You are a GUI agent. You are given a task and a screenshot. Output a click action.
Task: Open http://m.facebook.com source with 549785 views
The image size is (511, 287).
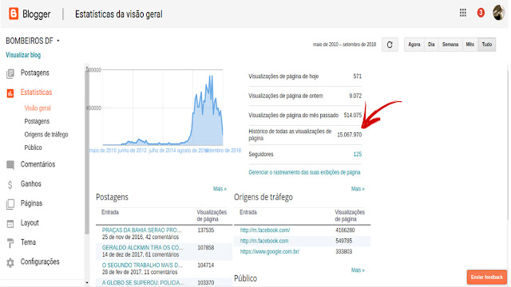pyautogui.click(x=264, y=241)
